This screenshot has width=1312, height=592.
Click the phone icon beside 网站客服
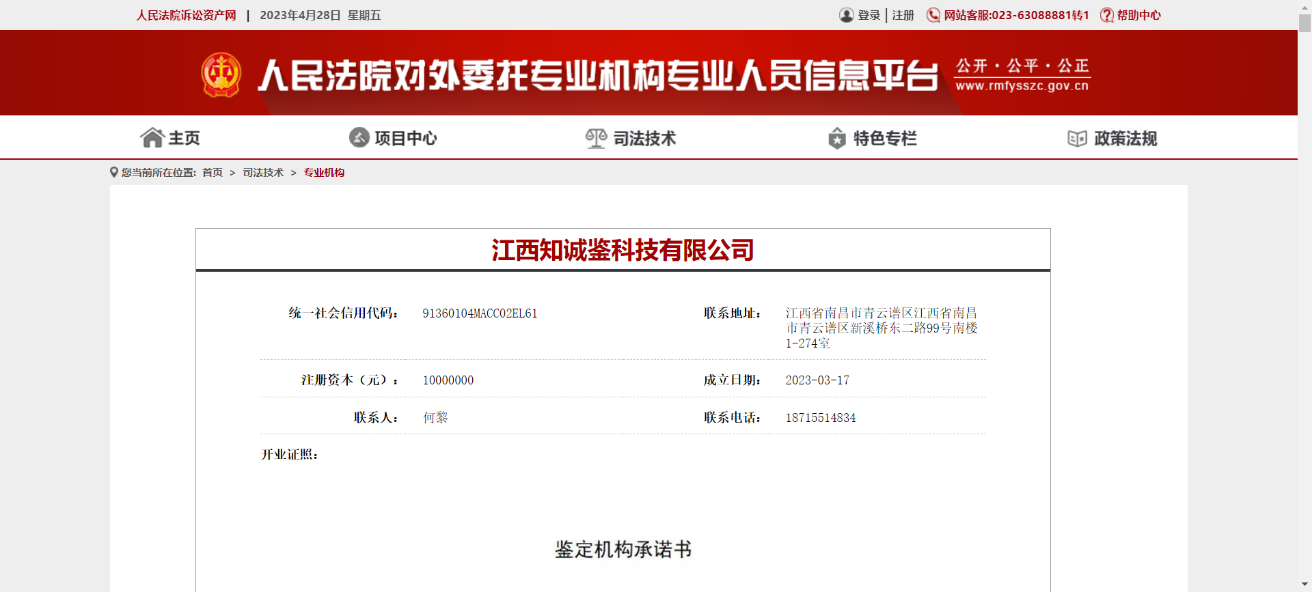click(933, 15)
